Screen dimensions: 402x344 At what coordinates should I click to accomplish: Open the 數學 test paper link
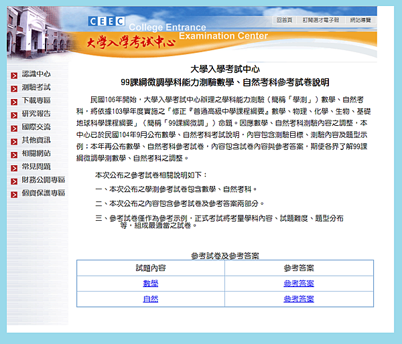tap(151, 284)
